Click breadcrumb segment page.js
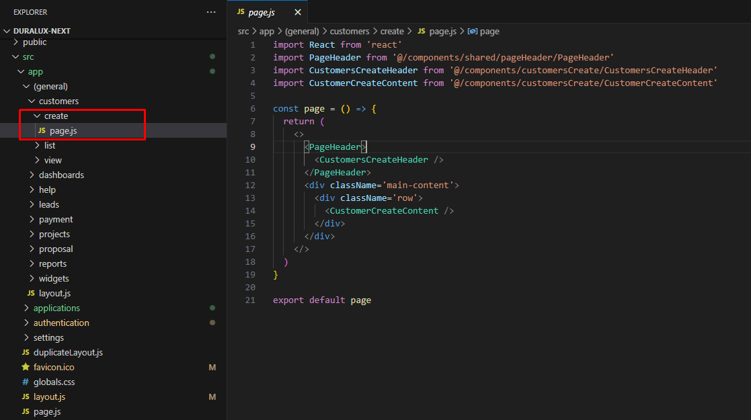 [x=442, y=31]
